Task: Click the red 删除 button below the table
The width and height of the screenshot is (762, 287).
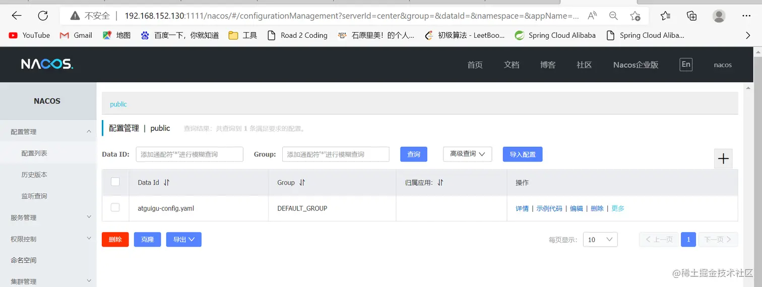Action: [x=115, y=240]
